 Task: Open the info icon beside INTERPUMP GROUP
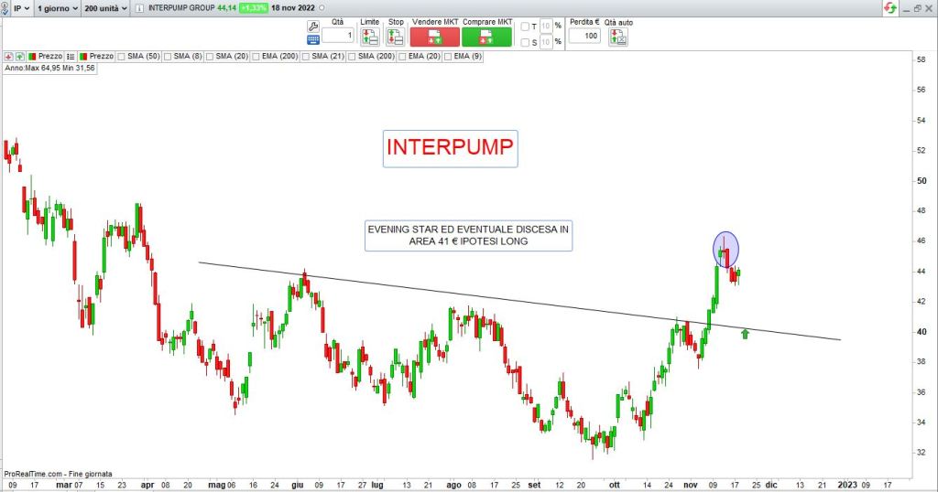[x=139, y=8]
